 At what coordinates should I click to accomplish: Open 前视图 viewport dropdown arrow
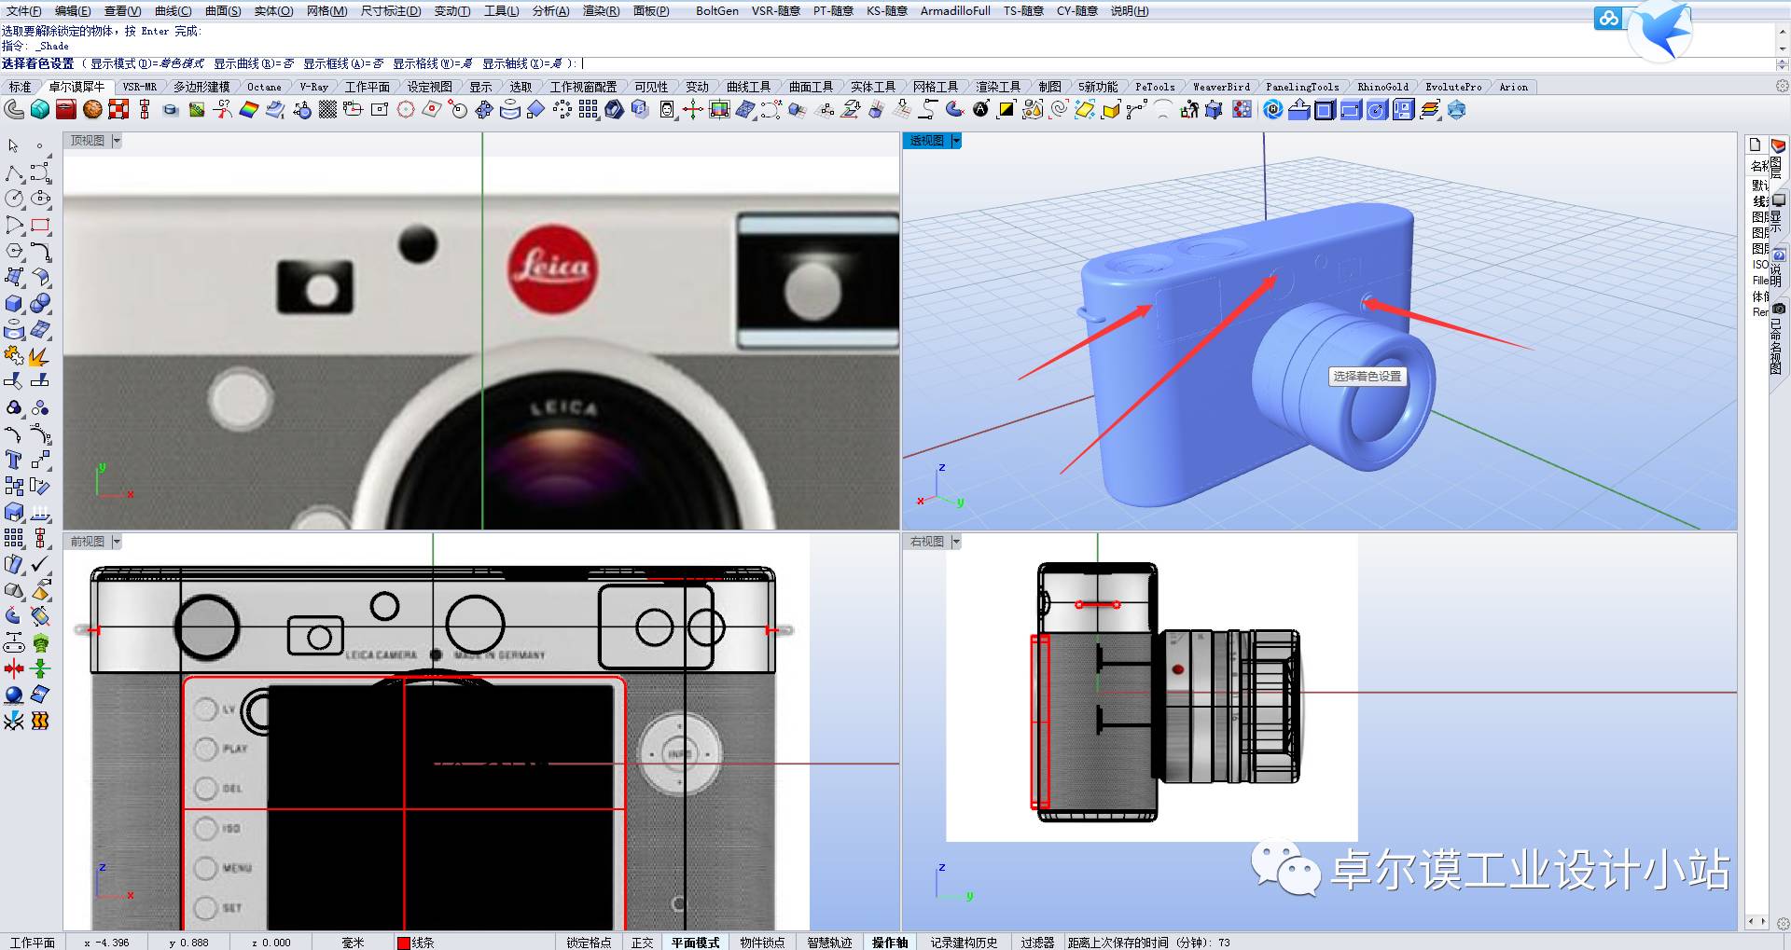pyautogui.click(x=117, y=542)
